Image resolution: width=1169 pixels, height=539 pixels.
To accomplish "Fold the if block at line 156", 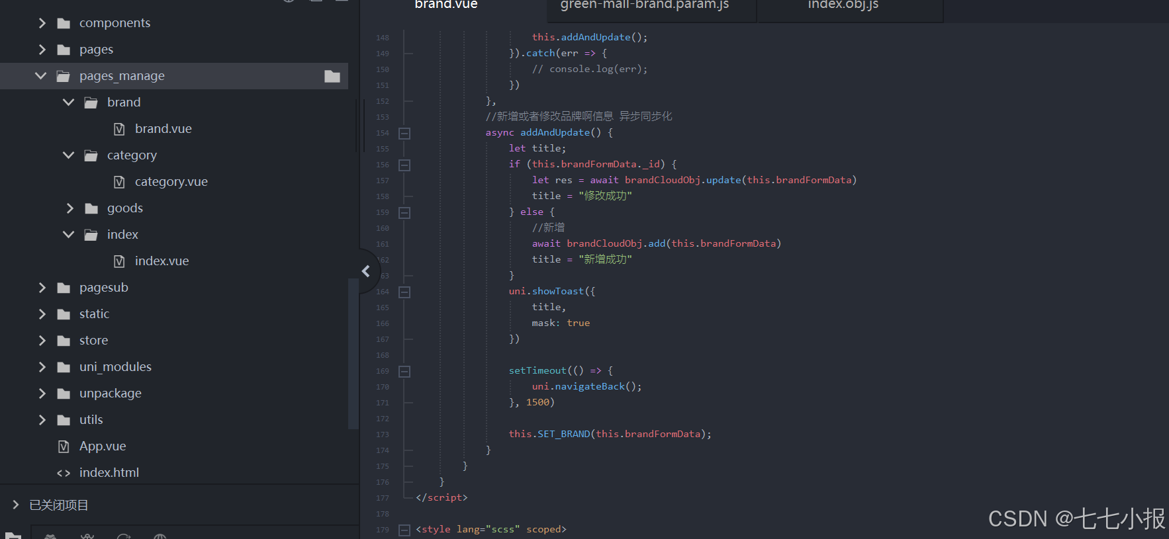I will pos(404,165).
